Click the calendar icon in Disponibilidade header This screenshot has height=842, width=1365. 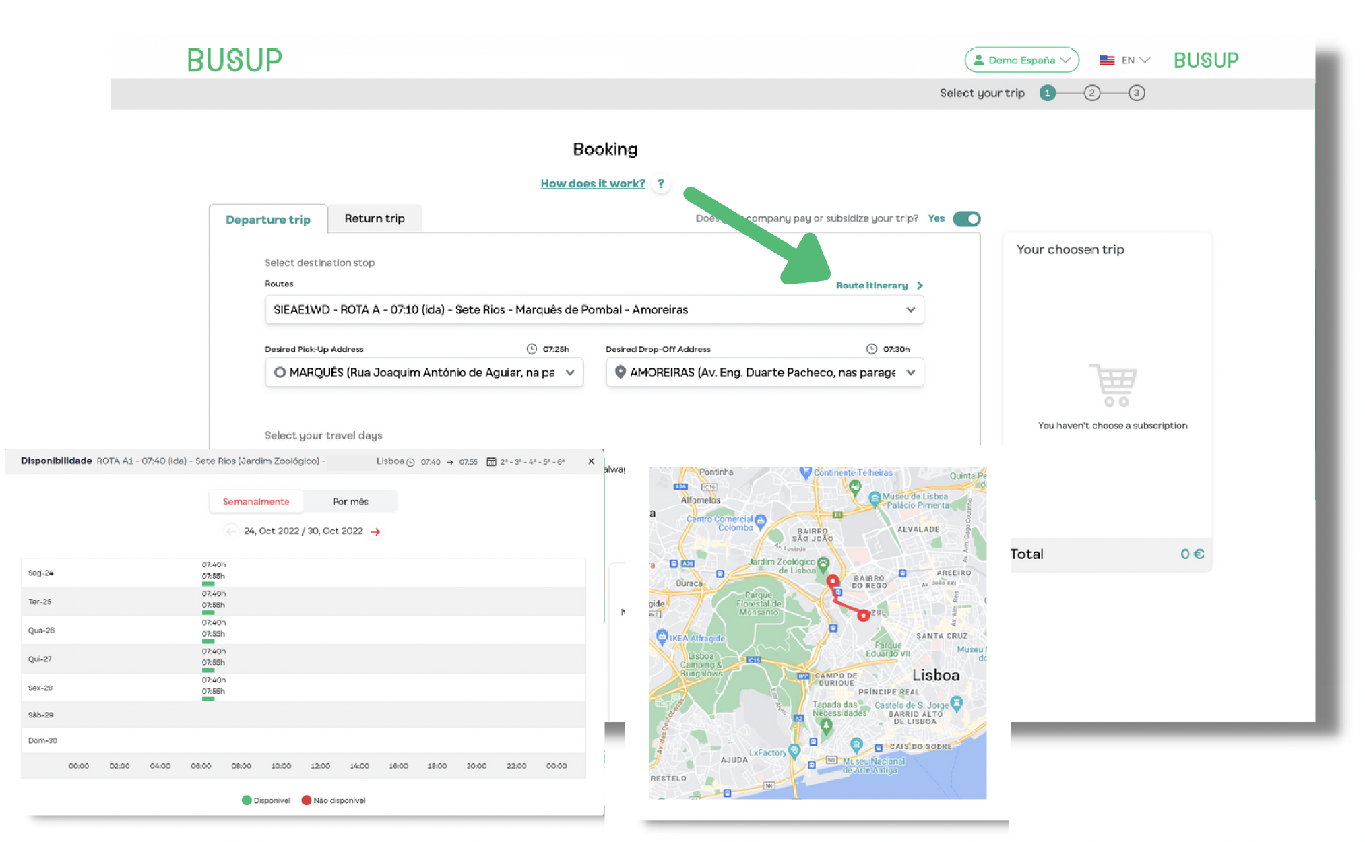click(491, 462)
